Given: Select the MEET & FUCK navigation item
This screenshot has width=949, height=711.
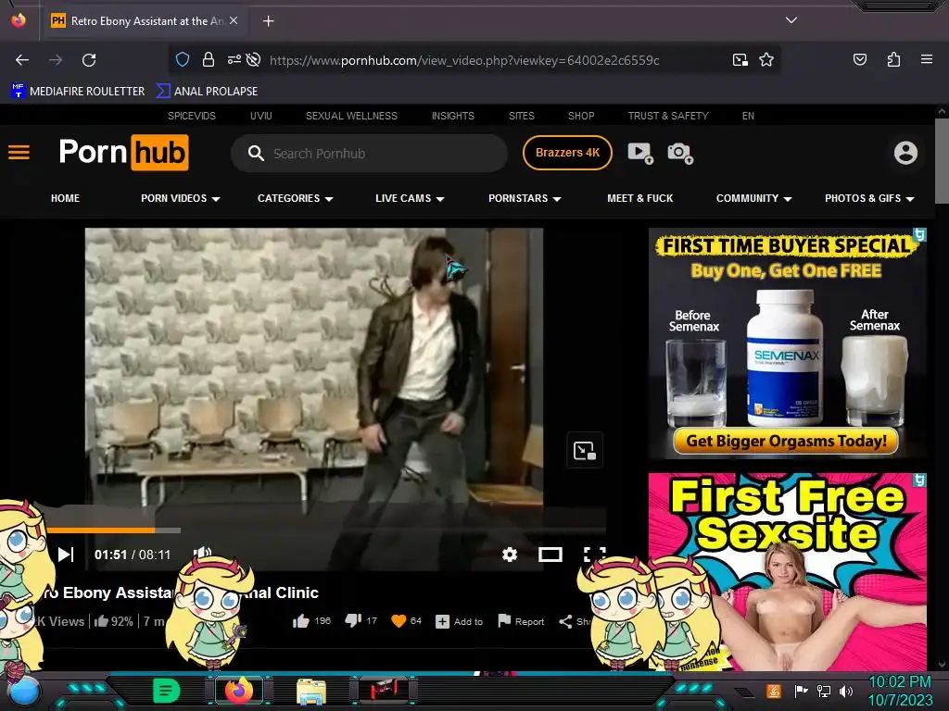Looking at the screenshot, I should pos(639,198).
